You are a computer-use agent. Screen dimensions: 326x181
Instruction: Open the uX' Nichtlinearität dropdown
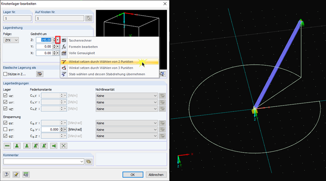click(x=127, y=96)
